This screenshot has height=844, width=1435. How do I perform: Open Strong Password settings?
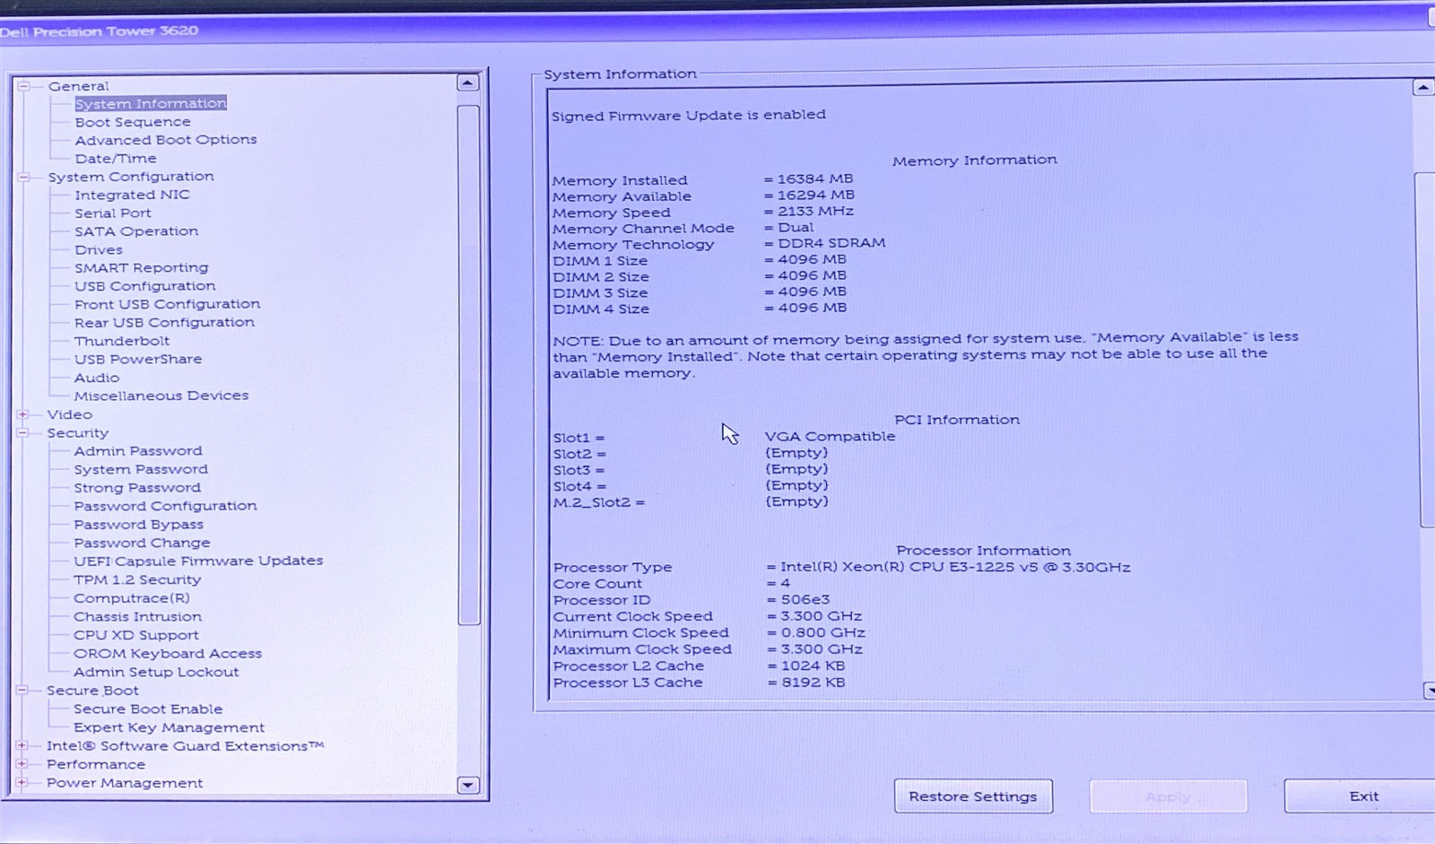tap(137, 488)
